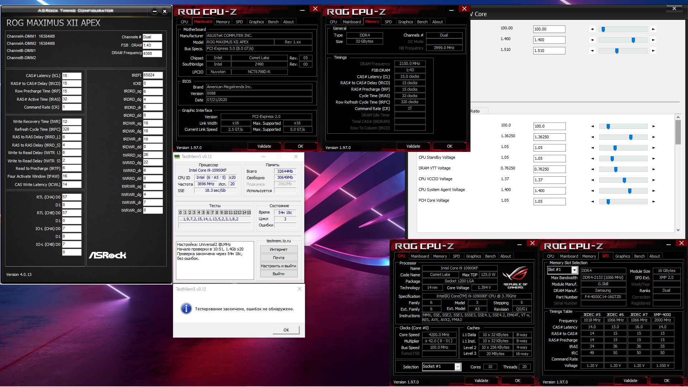Viewport: 688px width, 387px height.
Task: Click the TestMem5 memory chip title icon
Action: tap(177, 157)
